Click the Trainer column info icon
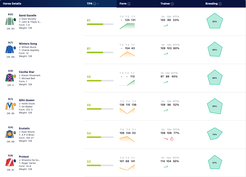This screenshot has width=246, height=177. coord(172,4)
